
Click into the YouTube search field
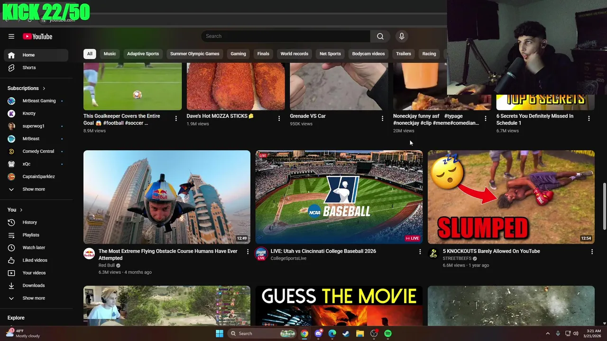(x=286, y=36)
